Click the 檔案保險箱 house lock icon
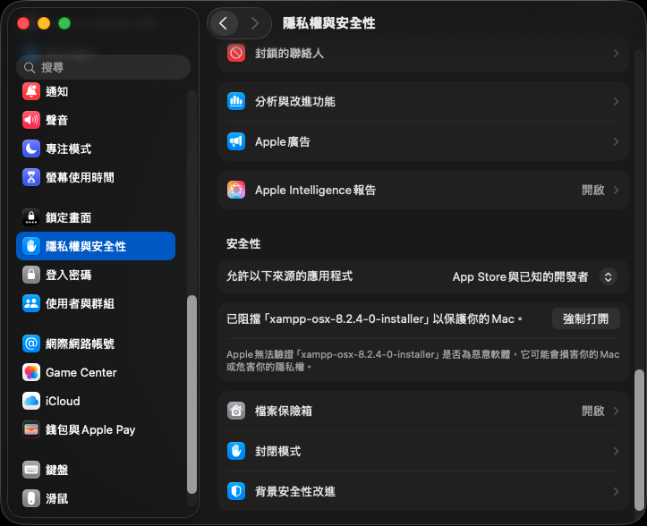 coord(236,411)
